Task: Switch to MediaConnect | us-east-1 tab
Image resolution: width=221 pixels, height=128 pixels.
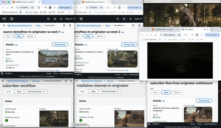Action: pos(25,2)
